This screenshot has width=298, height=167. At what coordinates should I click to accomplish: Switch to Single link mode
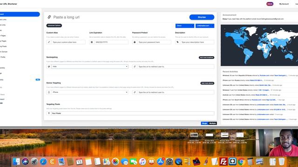[205, 123]
